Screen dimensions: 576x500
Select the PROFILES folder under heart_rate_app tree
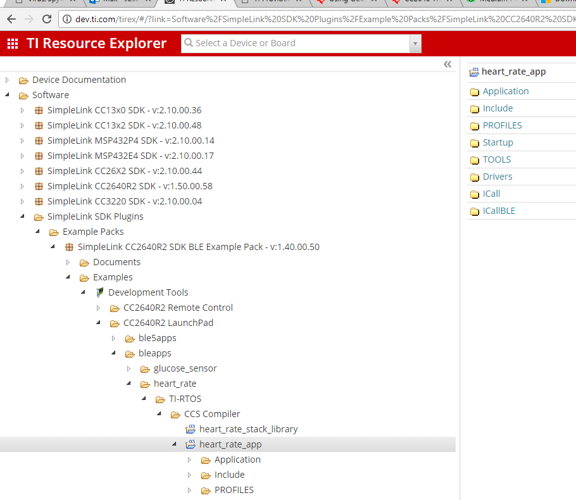(234, 490)
